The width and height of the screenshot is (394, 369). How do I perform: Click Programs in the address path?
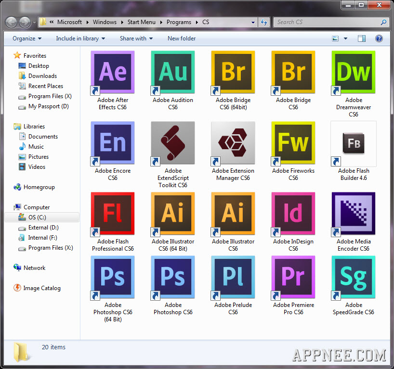[179, 22]
